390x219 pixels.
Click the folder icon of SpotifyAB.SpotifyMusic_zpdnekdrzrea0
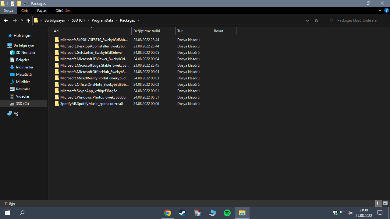pos(57,104)
